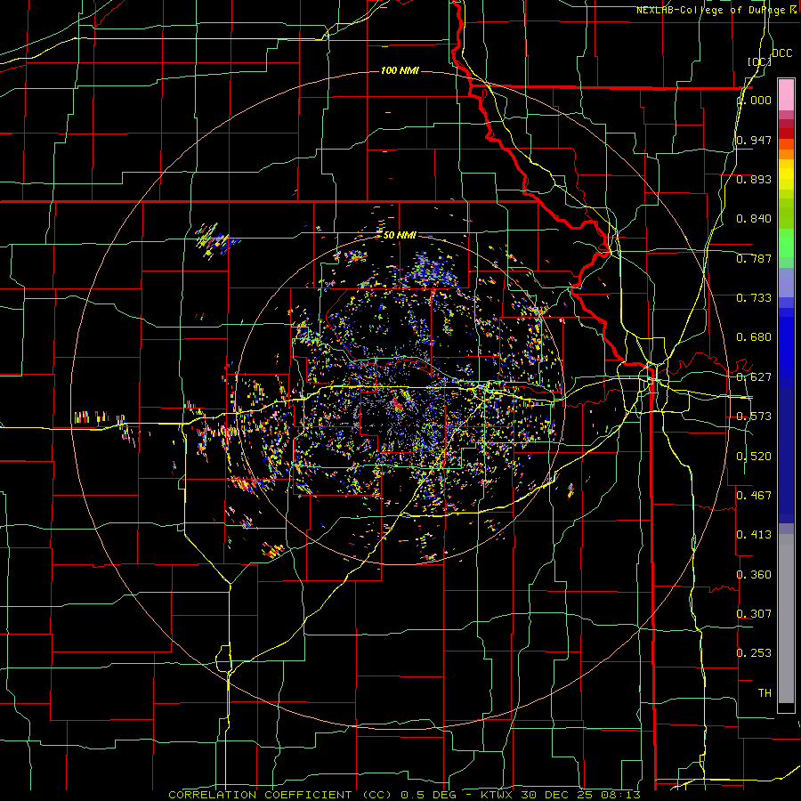Click the 100 NMI range ring label
Image resolution: width=801 pixels, height=801 pixels.
[x=400, y=70]
